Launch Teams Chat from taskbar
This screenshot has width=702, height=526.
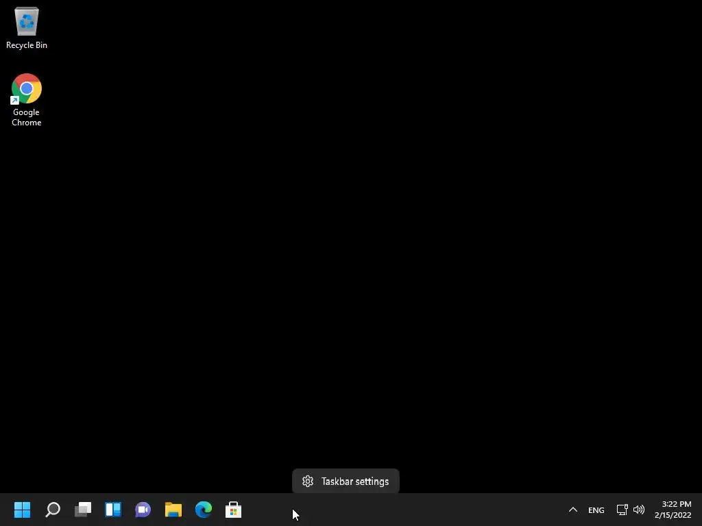[143, 510]
